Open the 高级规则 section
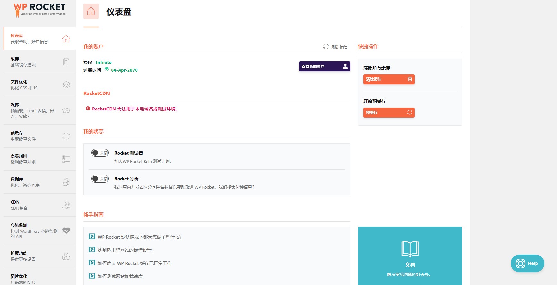The width and height of the screenshot is (557, 285). (40, 159)
